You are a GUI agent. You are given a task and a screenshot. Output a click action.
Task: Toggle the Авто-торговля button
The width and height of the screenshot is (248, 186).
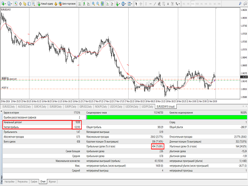pos(67,3)
